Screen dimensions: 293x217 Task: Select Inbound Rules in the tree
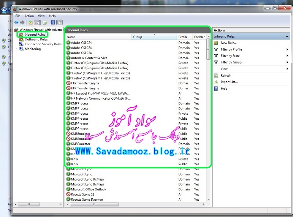pyautogui.click(x=35, y=35)
